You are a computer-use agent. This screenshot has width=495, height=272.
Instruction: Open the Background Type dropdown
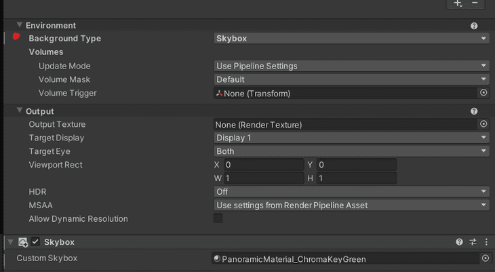point(351,39)
